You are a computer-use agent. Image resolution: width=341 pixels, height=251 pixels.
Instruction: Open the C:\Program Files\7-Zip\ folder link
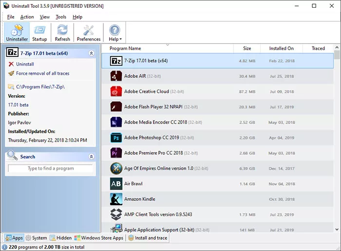point(40,87)
